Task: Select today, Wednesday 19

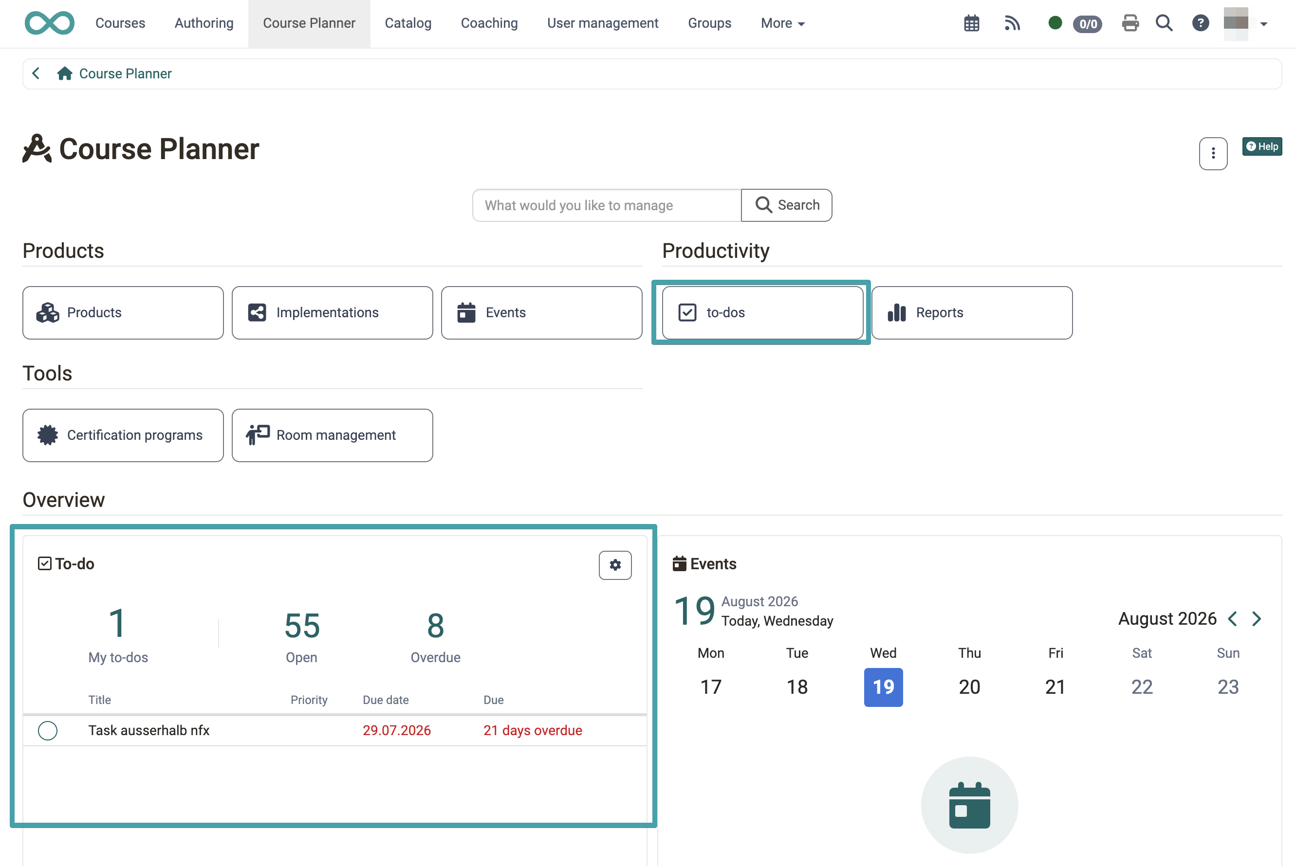Action: click(883, 687)
